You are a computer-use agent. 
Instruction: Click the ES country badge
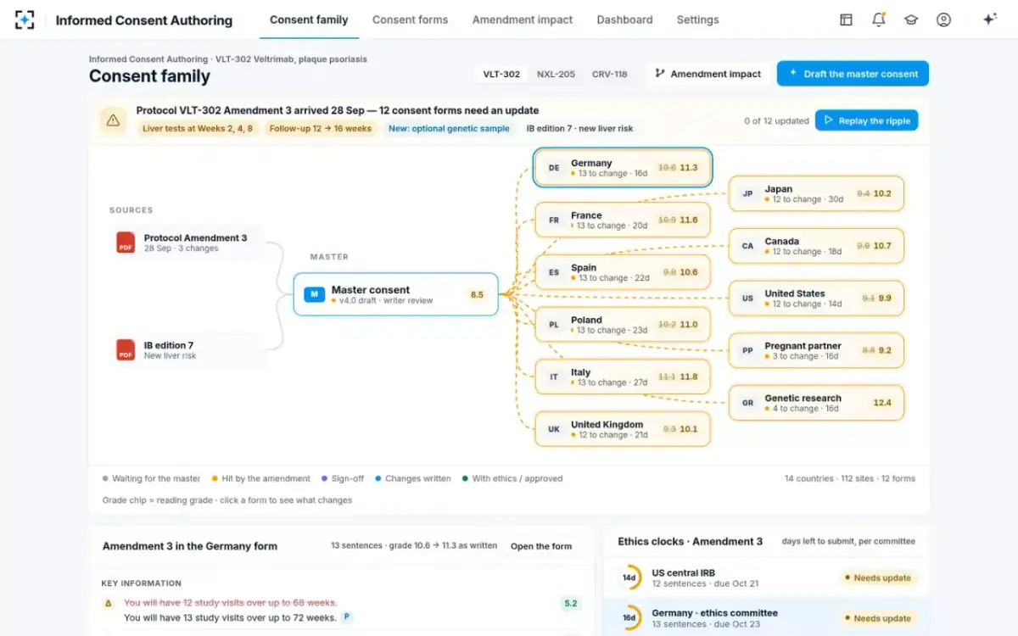coord(554,272)
